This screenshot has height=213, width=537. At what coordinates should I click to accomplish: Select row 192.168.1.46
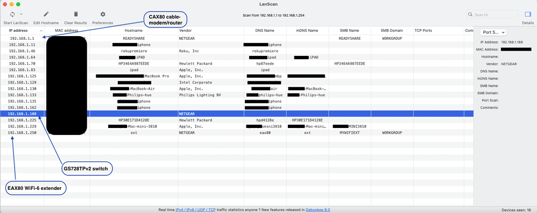[x=237, y=51]
